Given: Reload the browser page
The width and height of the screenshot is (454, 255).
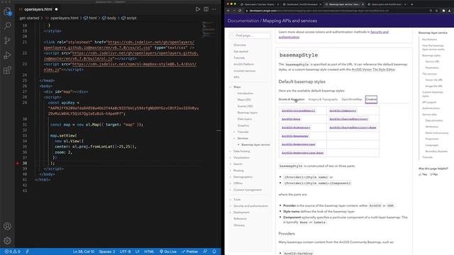Looking at the screenshot, I should pyautogui.click(x=240, y=11).
